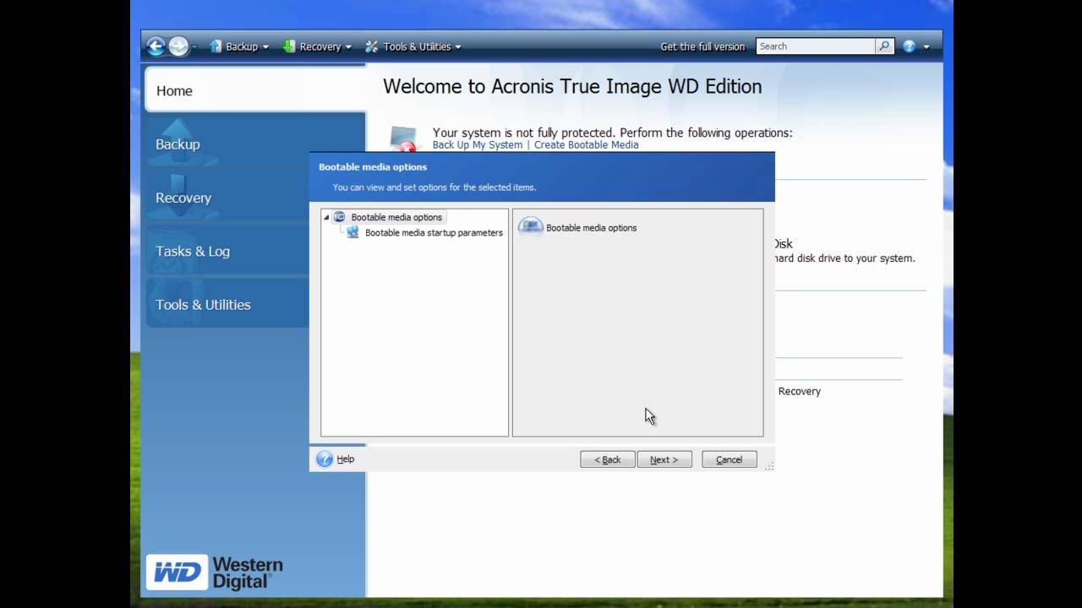Click the Help icon in dialog footer

(x=325, y=459)
